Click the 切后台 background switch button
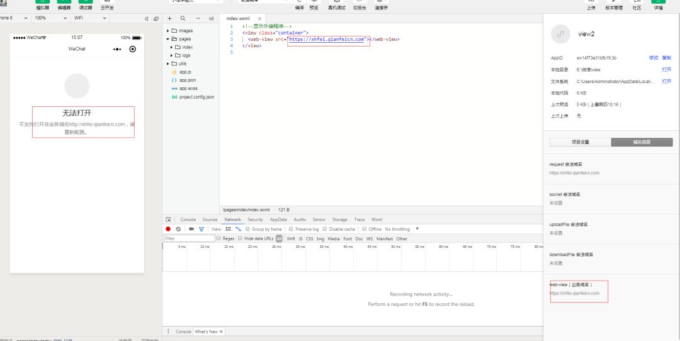The width and height of the screenshot is (680, 341). [x=360, y=5]
